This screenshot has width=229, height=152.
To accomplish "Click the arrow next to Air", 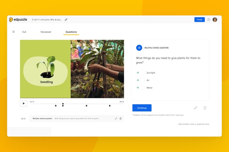I will 137,80.
